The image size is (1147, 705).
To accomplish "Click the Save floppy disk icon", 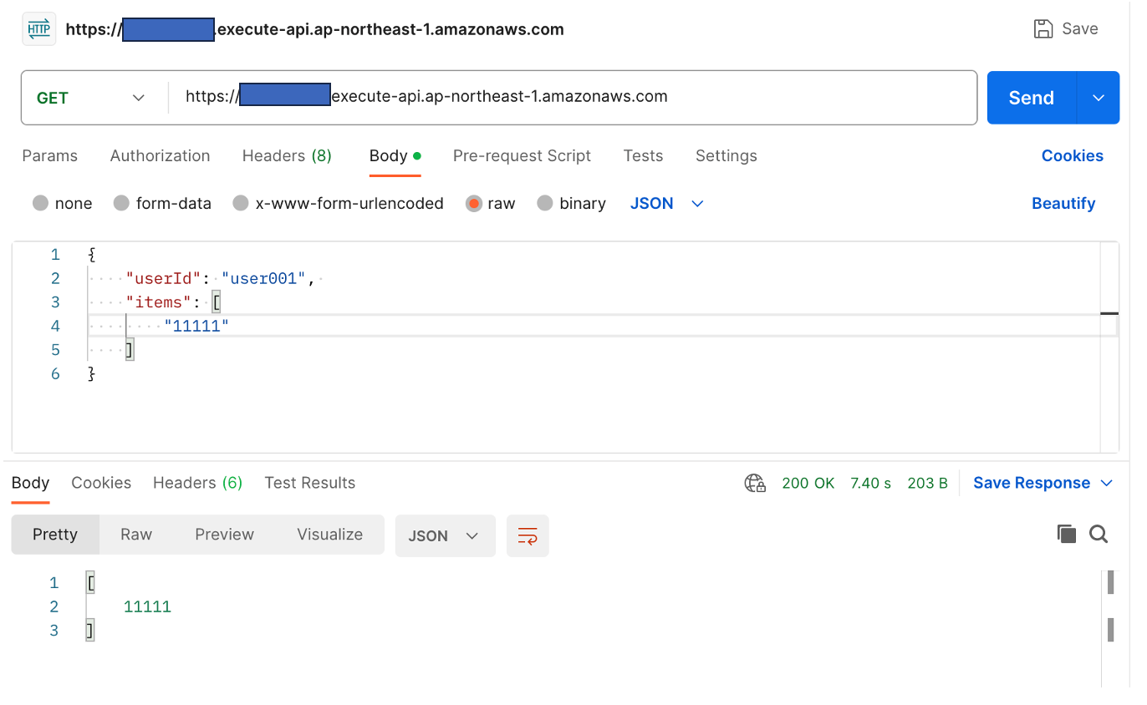I will (1043, 29).
